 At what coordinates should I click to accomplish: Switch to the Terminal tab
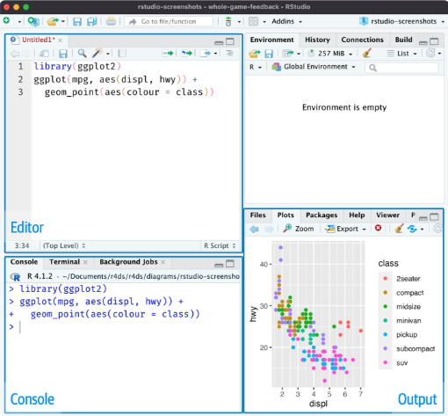point(64,262)
